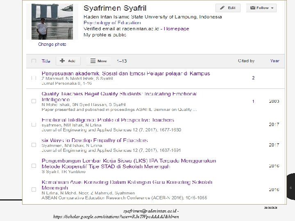Click the Raden Intan Islamic State University affiliation

(x=152, y=17)
